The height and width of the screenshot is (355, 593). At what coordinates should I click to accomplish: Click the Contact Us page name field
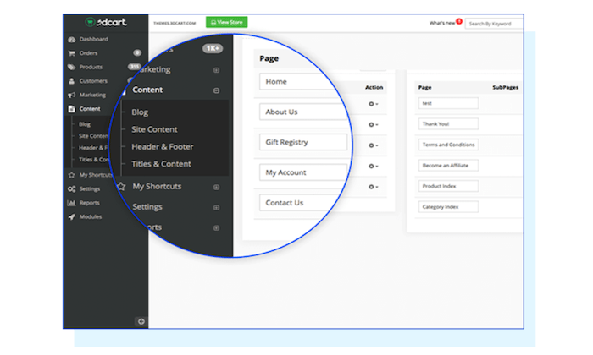pos(301,203)
